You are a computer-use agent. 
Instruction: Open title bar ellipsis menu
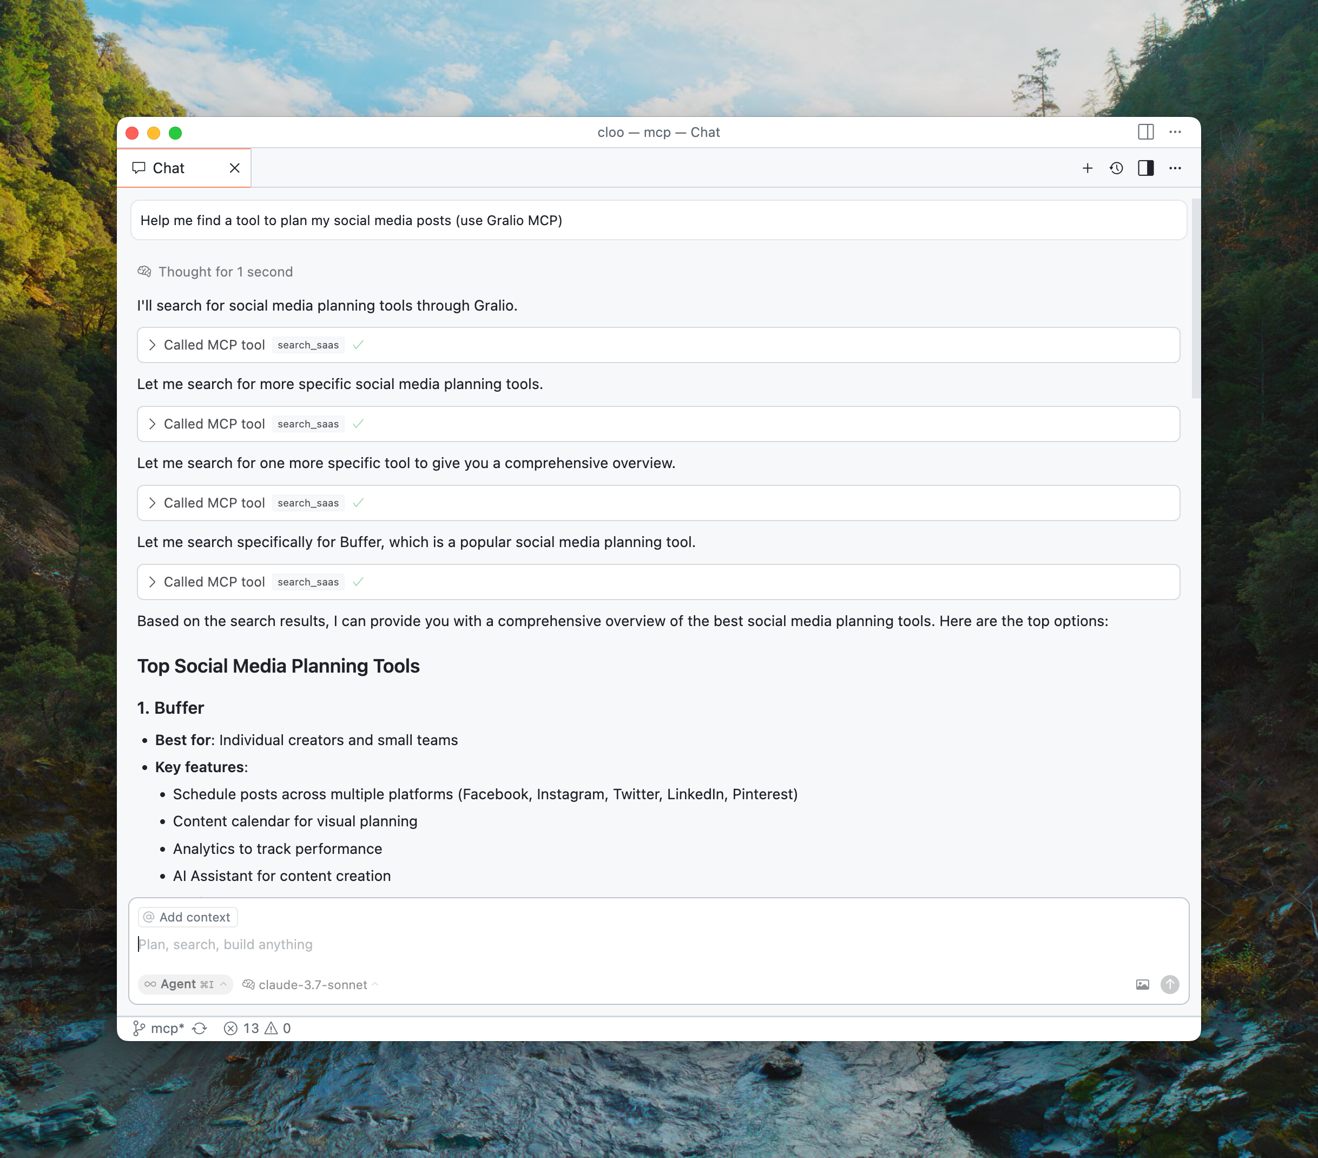click(1175, 132)
